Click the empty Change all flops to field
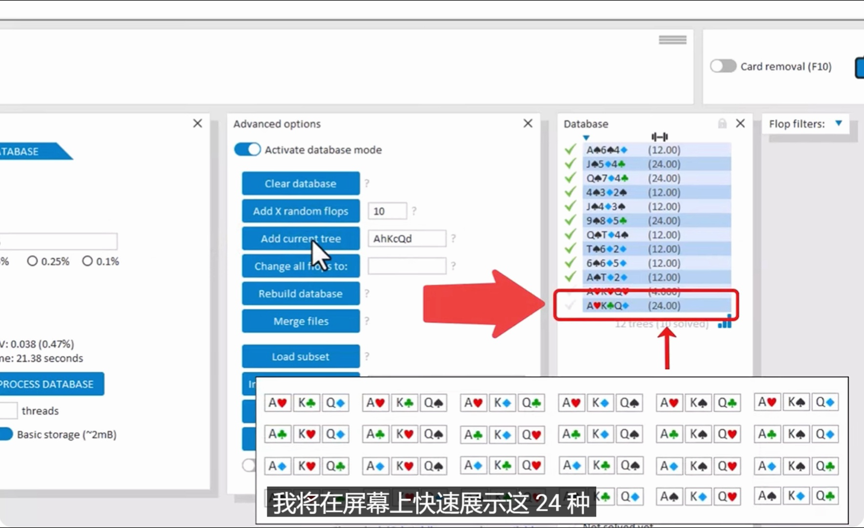The height and width of the screenshot is (528, 864). pos(407,265)
